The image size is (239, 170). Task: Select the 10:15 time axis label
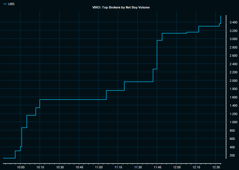point(40,167)
